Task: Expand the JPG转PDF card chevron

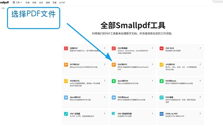Action: coord(200,64)
